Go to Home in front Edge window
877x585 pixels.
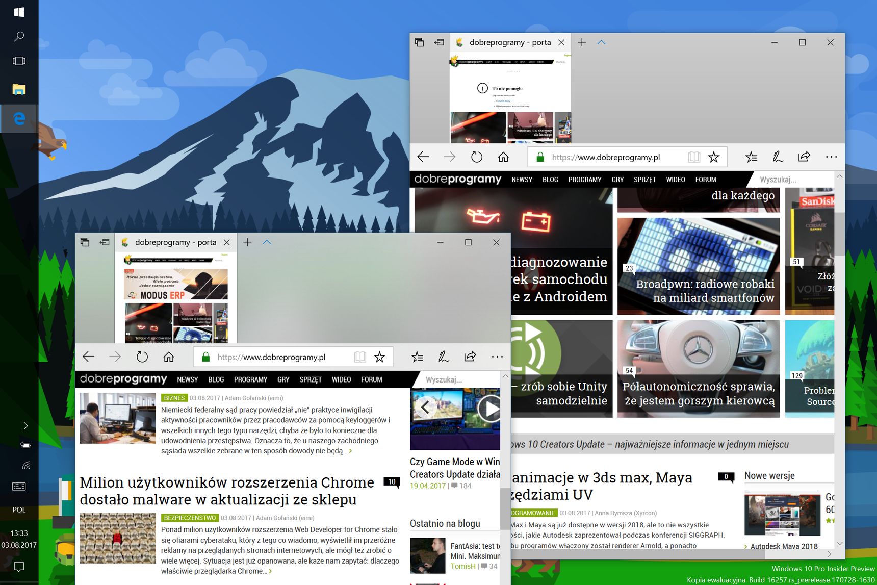tap(169, 357)
